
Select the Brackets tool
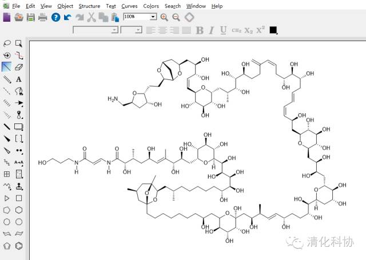pyautogui.click(x=19, y=138)
